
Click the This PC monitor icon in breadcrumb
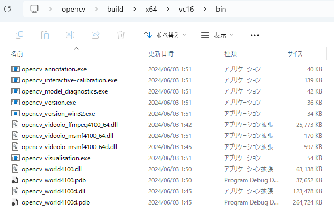[34, 9]
